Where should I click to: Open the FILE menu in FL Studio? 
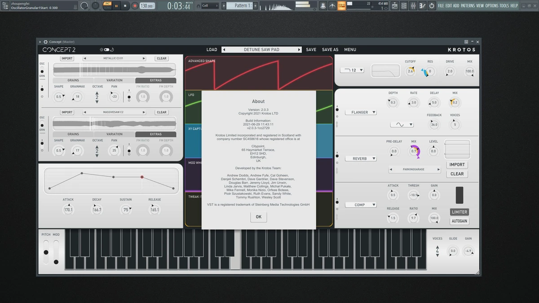(x=441, y=6)
